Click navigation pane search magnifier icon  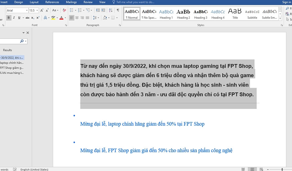[22, 41]
